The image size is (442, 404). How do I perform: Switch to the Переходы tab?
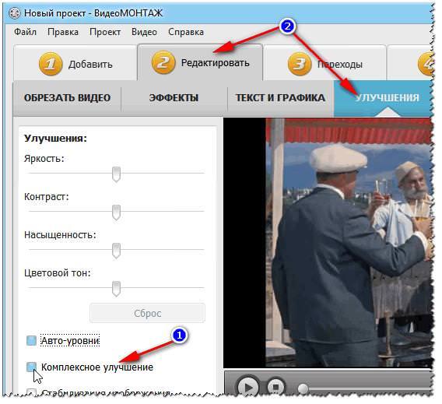pyautogui.click(x=324, y=62)
